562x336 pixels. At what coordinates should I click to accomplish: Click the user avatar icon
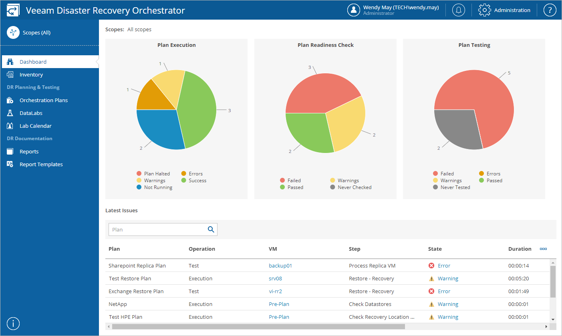tap(354, 10)
